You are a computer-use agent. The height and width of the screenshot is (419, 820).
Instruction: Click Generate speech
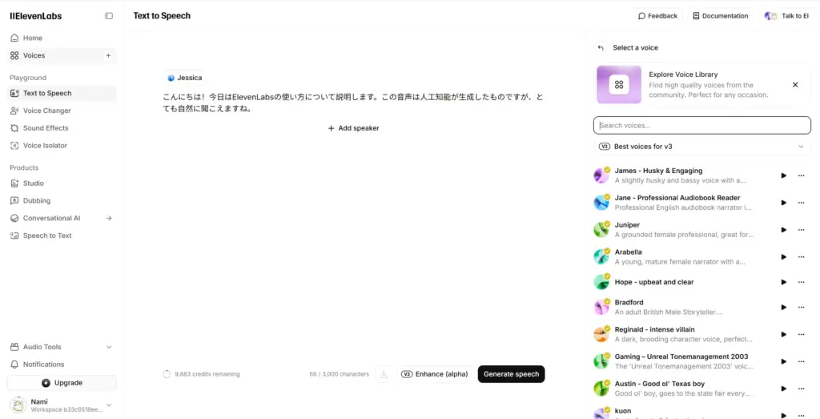511,374
